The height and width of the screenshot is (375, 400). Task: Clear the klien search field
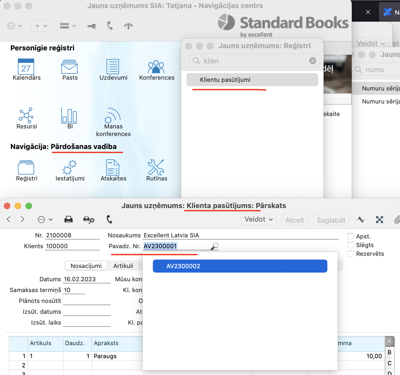pos(313,61)
